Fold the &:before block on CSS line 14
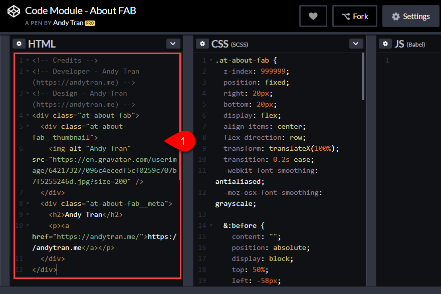 click(211, 225)
